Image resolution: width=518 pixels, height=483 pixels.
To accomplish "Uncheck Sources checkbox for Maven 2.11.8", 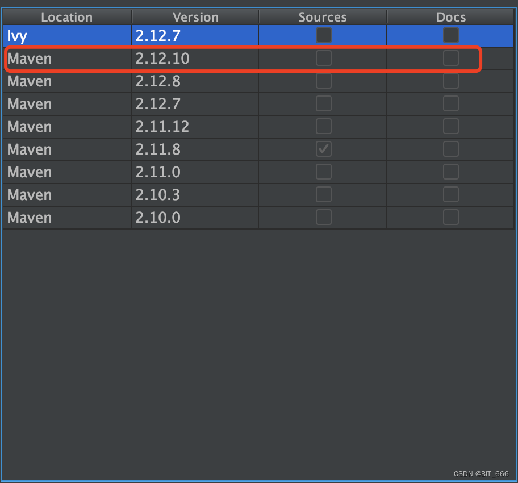I will (x=323, y=149).
